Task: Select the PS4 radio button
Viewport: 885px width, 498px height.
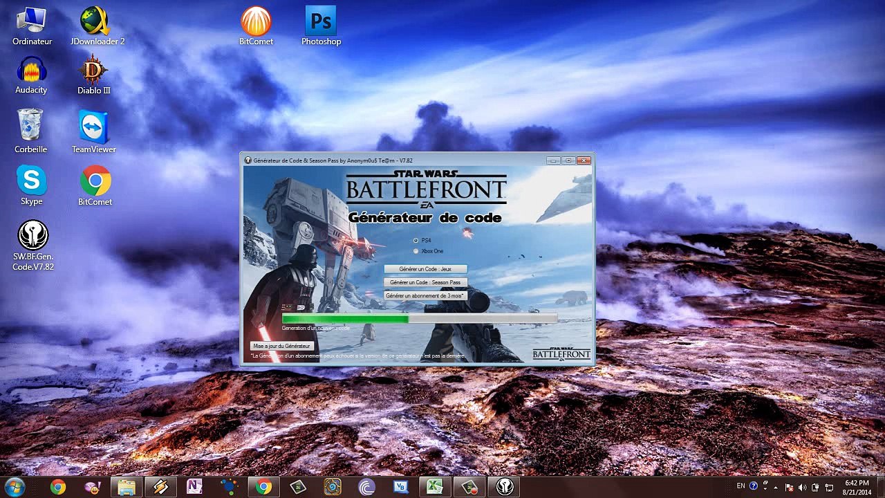Action: coord(416,241)
